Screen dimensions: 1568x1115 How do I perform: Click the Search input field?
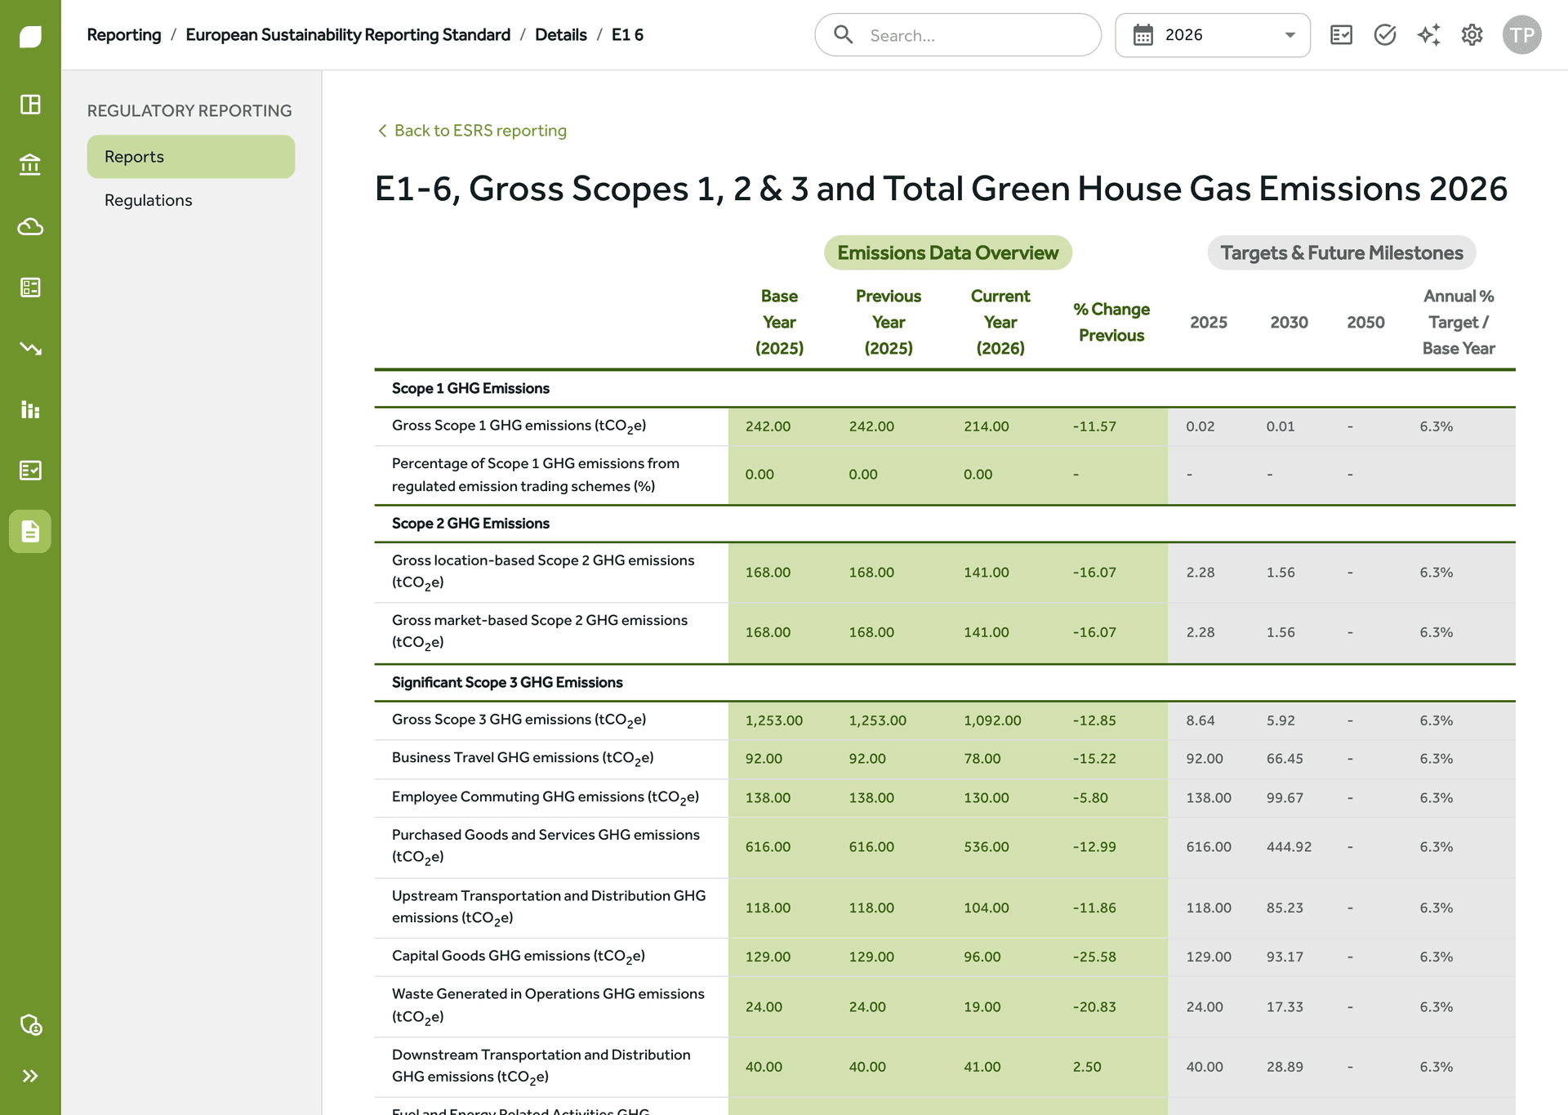958,35
